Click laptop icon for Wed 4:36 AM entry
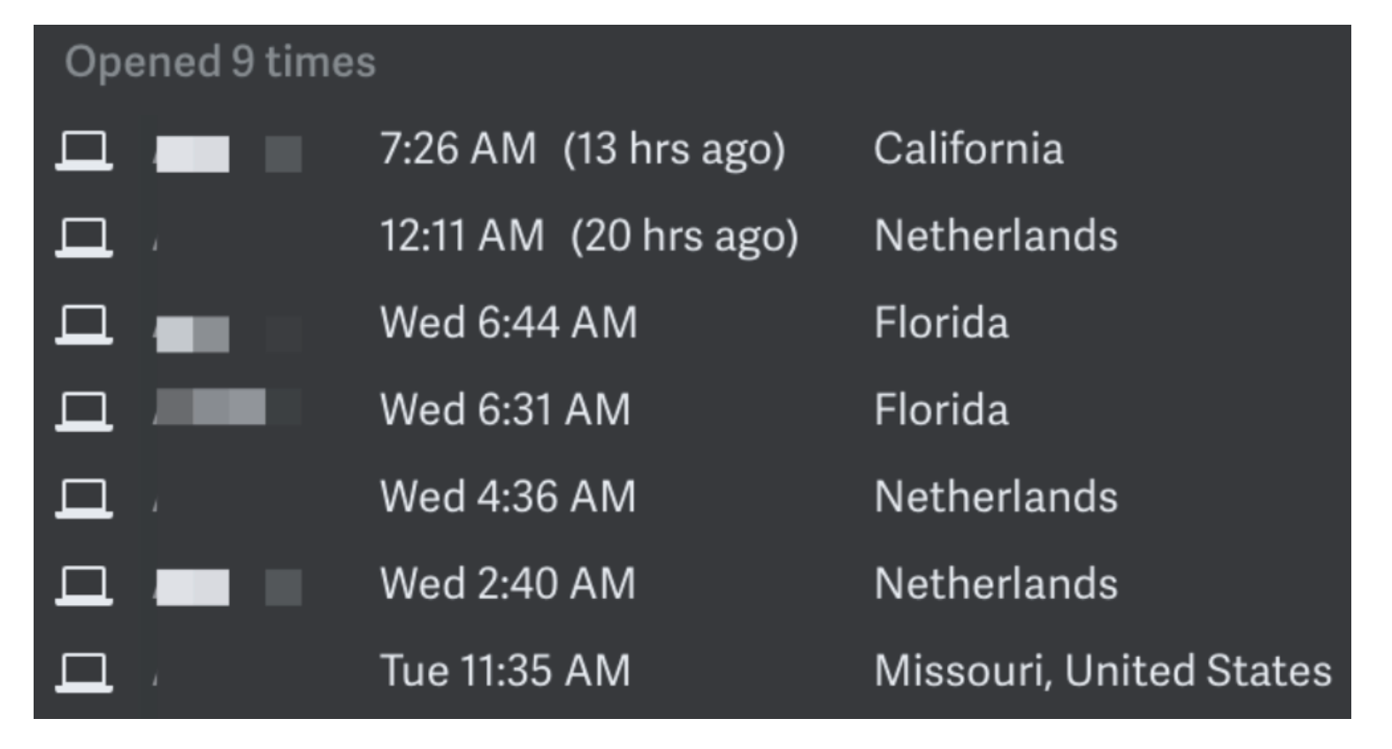Image resolution: width=1392 pixels, height=749 pixels. click(x=84, y=498)
